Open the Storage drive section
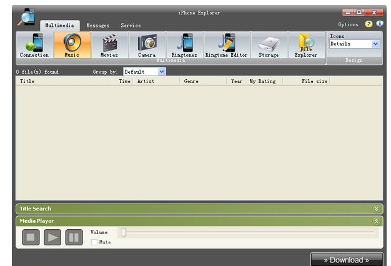Image resolution: width=391 pixels, height=266 pixels. [269, 45]
